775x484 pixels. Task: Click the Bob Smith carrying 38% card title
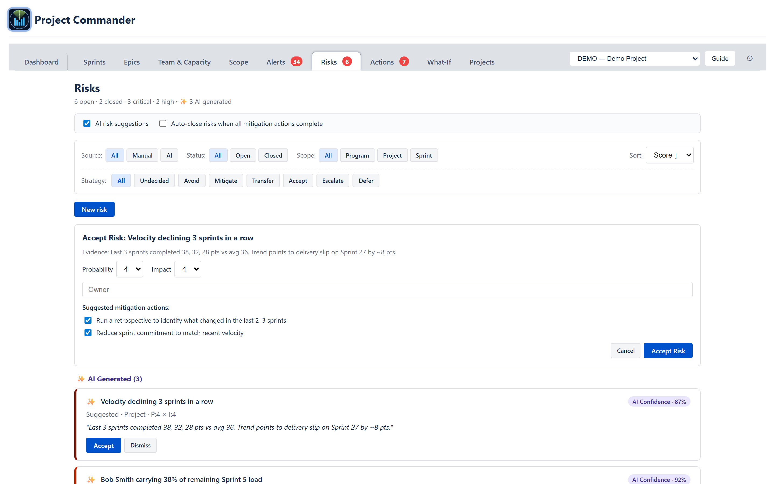coord(181,479)
